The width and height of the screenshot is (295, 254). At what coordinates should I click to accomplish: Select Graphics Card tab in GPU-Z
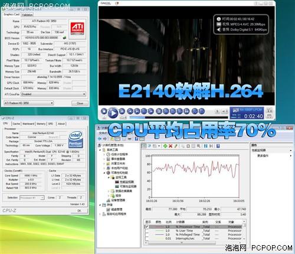(x=12, y=14)
